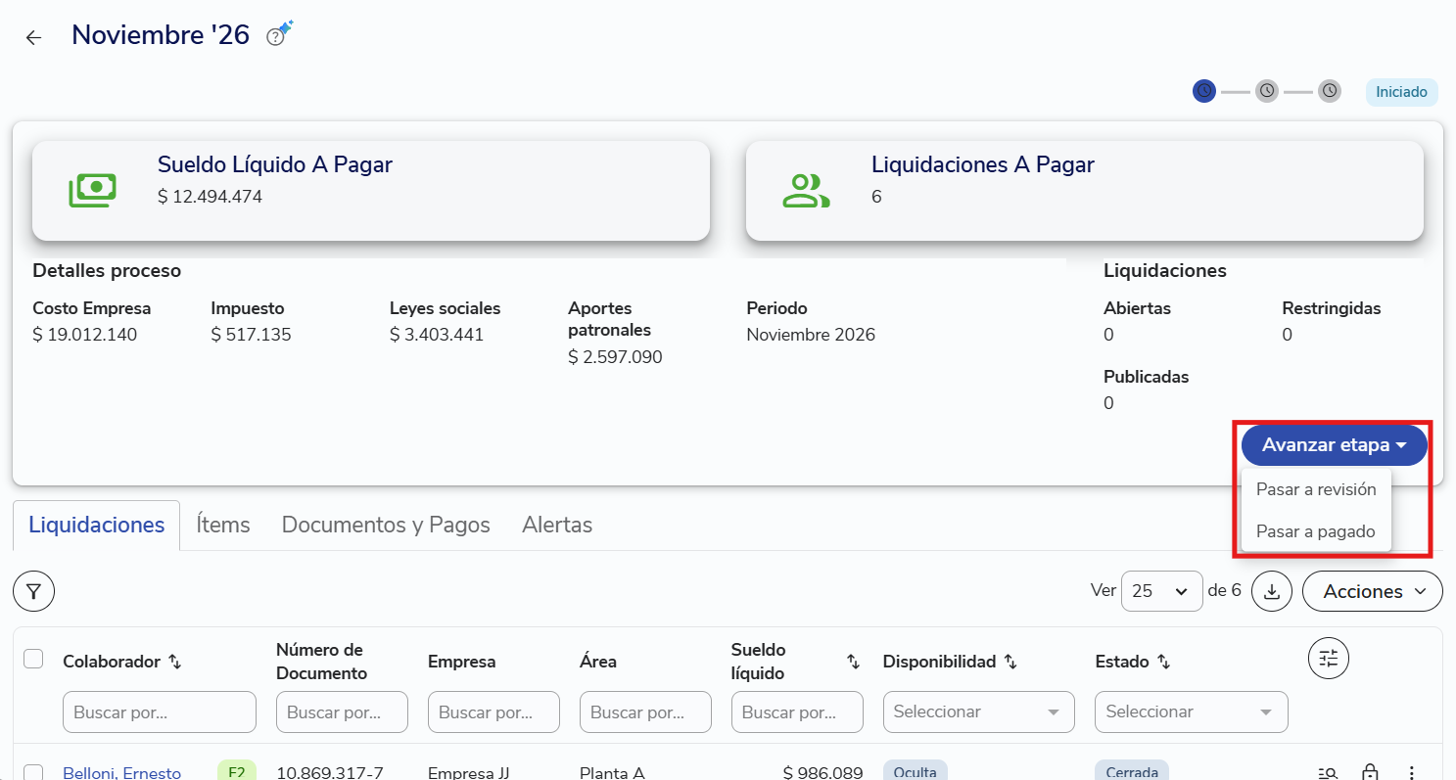Click the Leyes sociales value $ 3.403.441
This screenshot has width=1456, height=780.
(437, 335)
